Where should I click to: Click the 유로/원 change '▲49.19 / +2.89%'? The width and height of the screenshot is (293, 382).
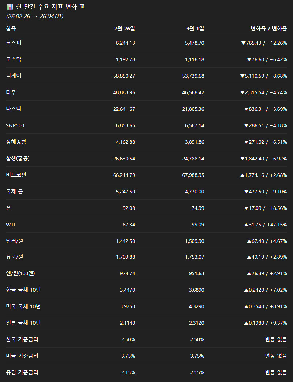pyautogui.click(x=267, y=257)
